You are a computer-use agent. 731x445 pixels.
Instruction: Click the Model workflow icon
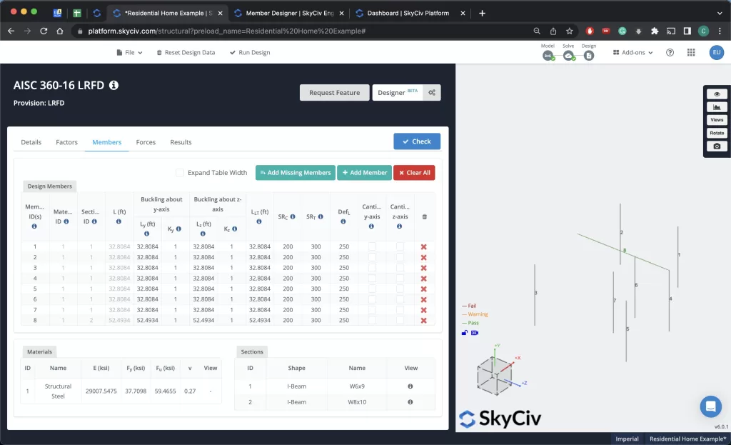coord(548,56)
